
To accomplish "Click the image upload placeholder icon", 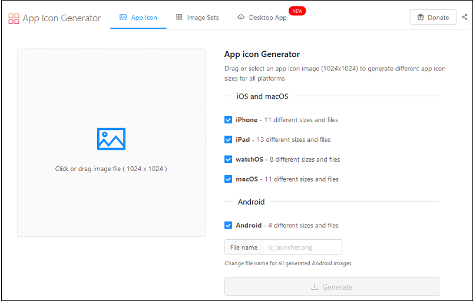I will [x=111, y=139].
